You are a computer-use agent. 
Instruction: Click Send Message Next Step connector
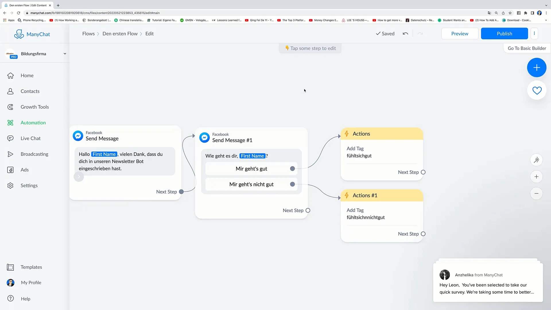click(x=181, y=192)
